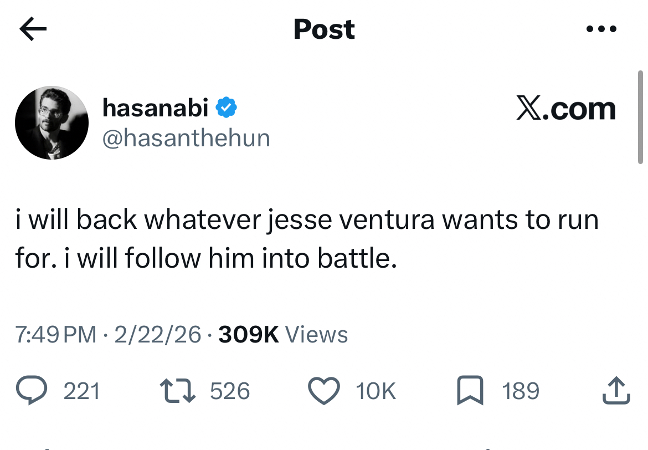Like the post with the heart icon

[323, 391]
